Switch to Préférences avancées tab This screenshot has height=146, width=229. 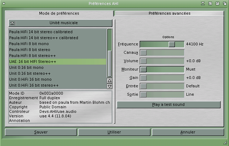[169, 13]
